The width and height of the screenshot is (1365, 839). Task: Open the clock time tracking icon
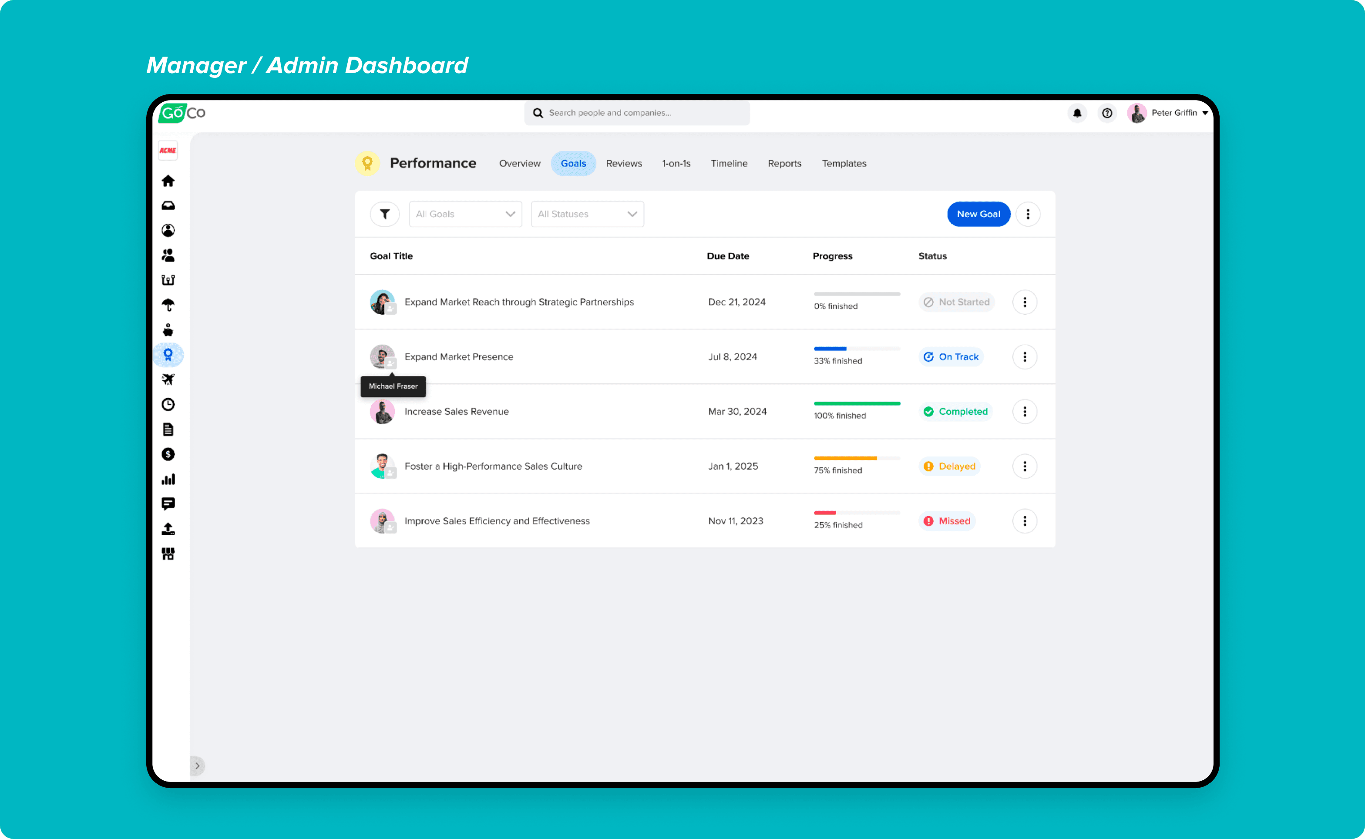pos(168,405)
